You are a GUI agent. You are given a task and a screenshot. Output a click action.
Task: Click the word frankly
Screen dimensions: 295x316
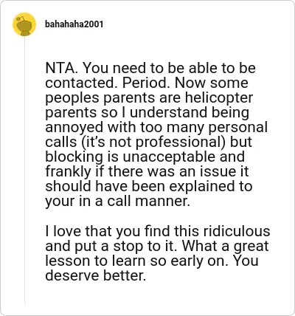point(68,172)
